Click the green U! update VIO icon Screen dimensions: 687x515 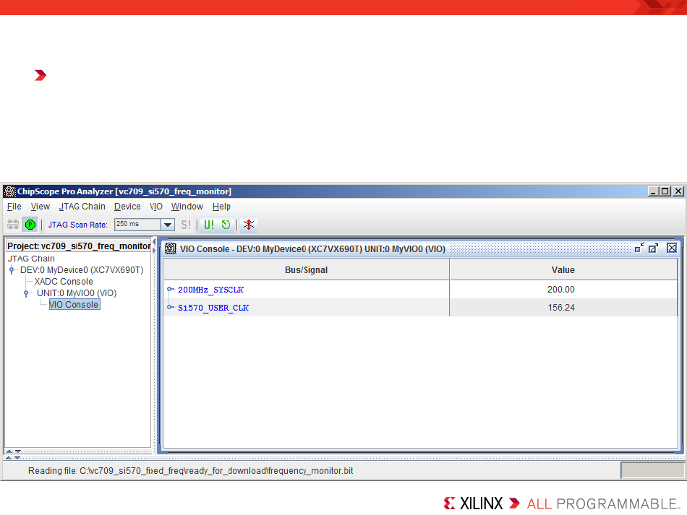(x=209, y=225)
